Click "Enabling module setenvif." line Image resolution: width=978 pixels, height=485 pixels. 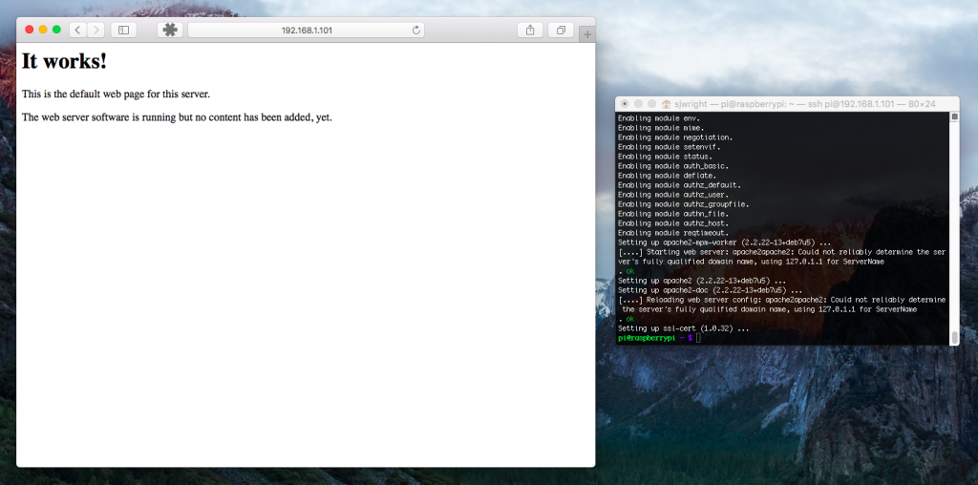coord(670,147)
